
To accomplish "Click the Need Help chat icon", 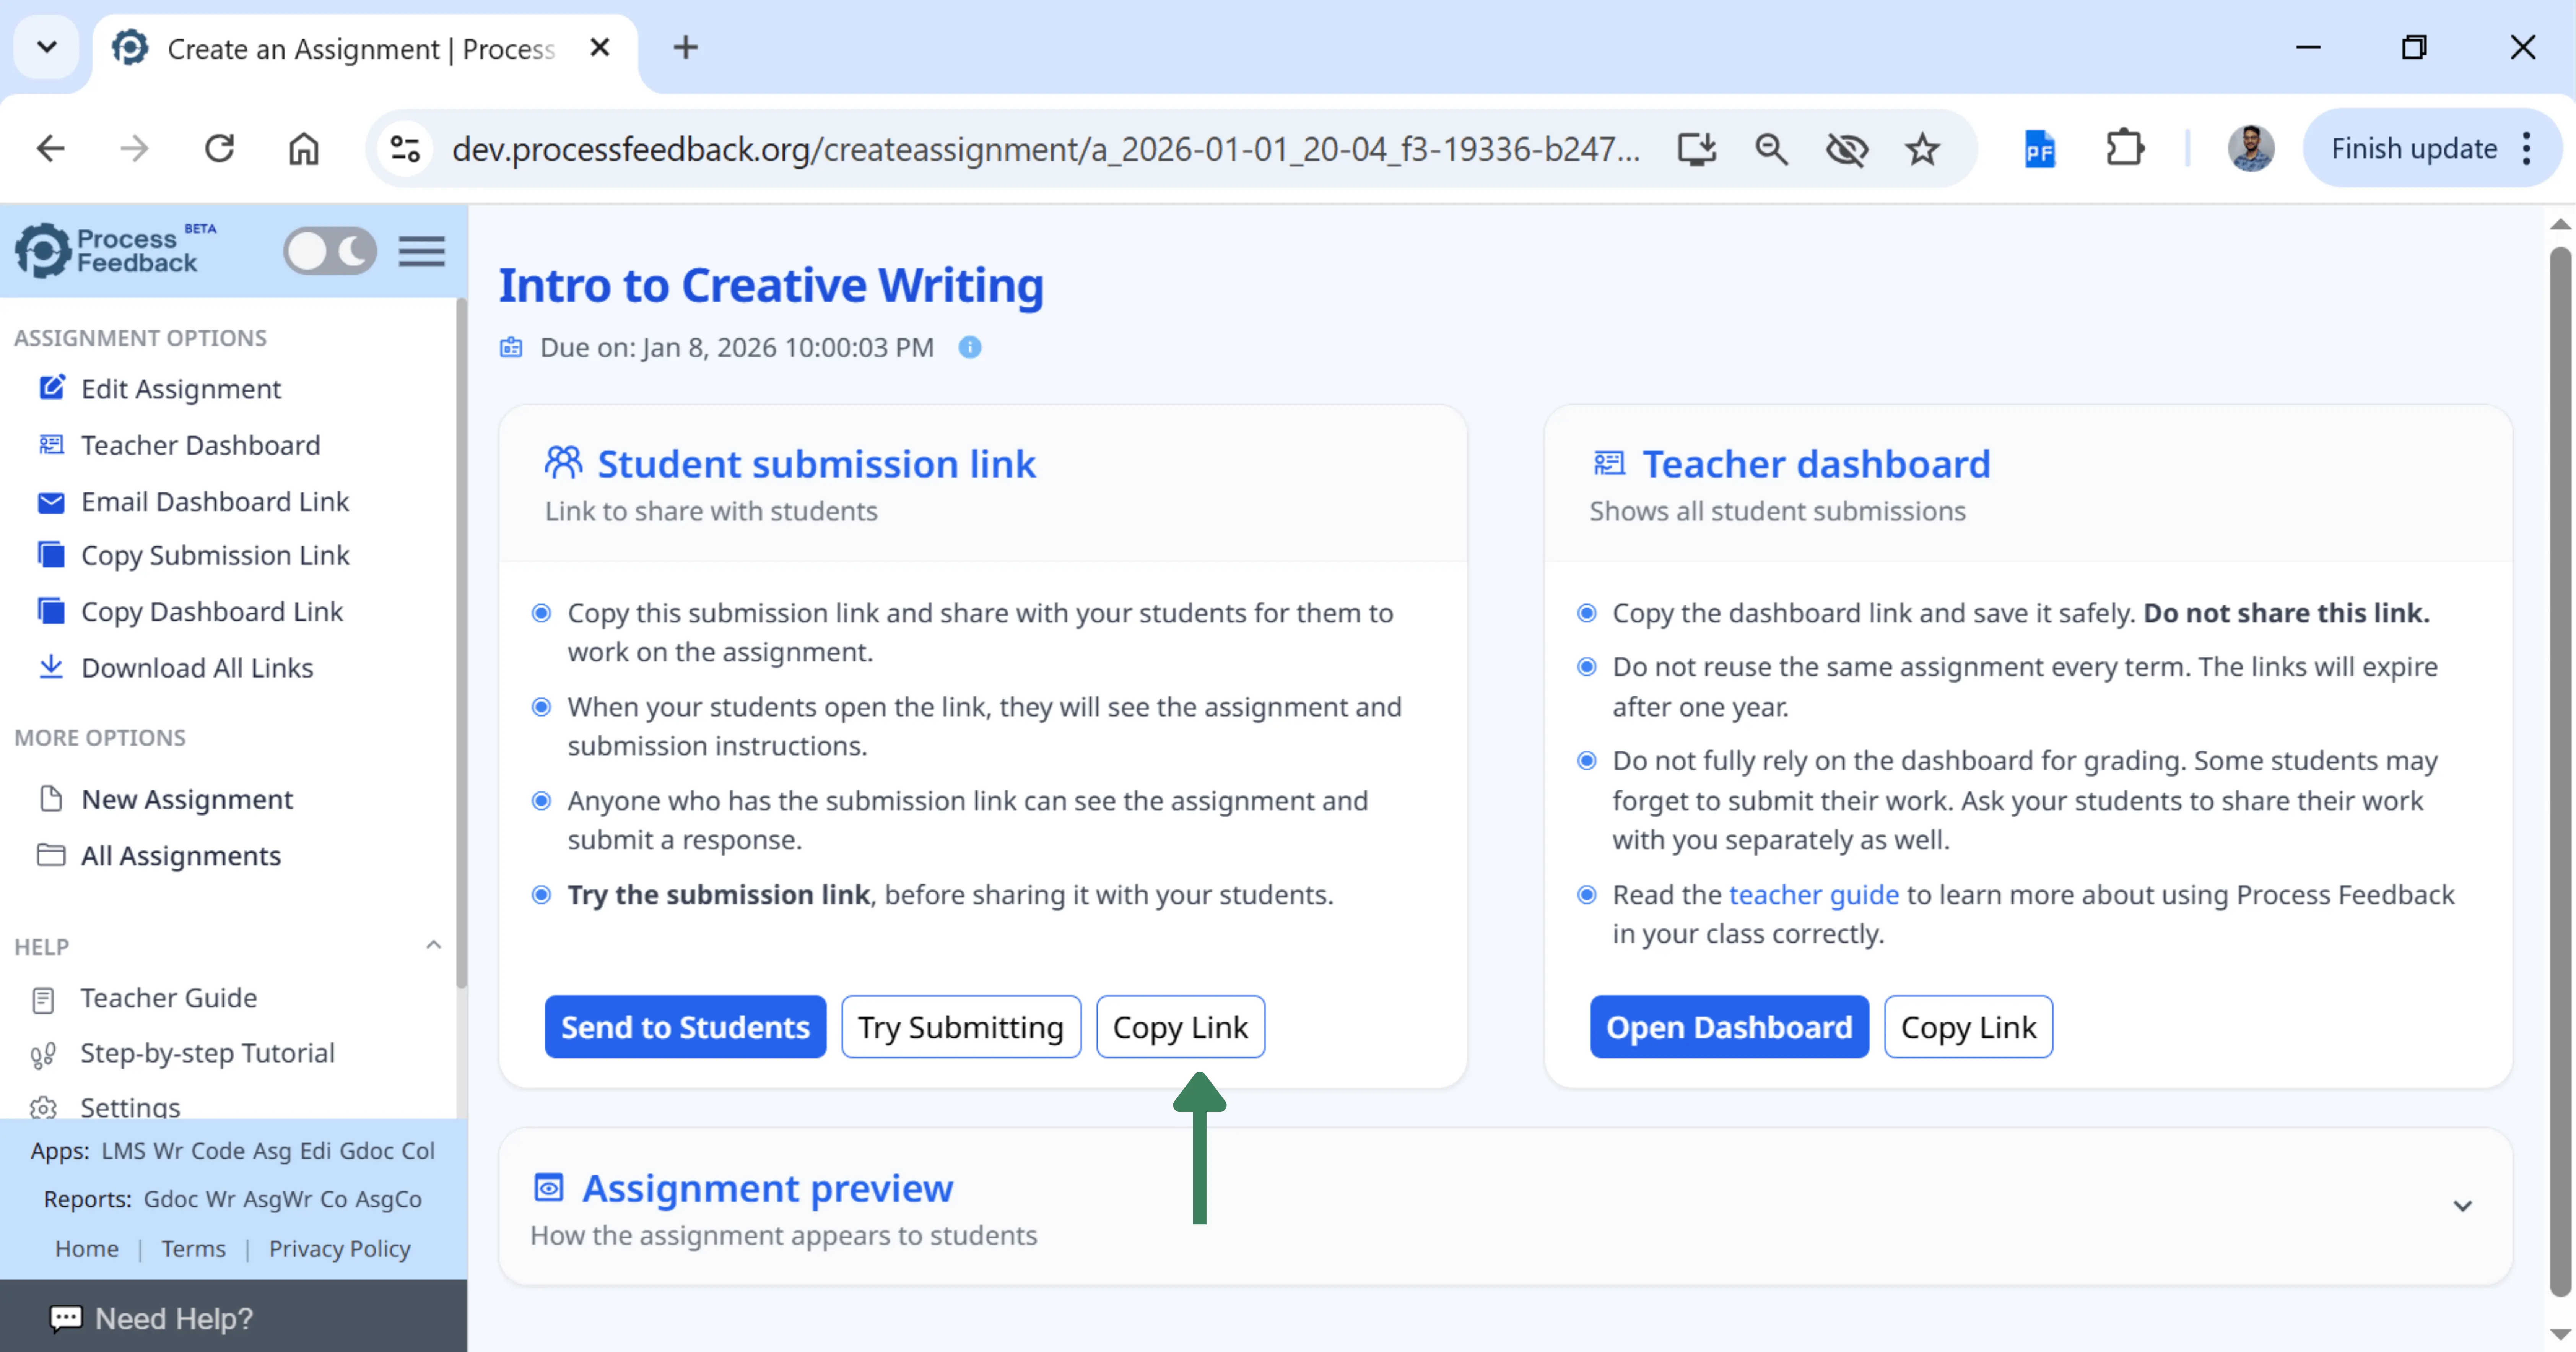I will pyautogui.click(x=66, y=1318).
